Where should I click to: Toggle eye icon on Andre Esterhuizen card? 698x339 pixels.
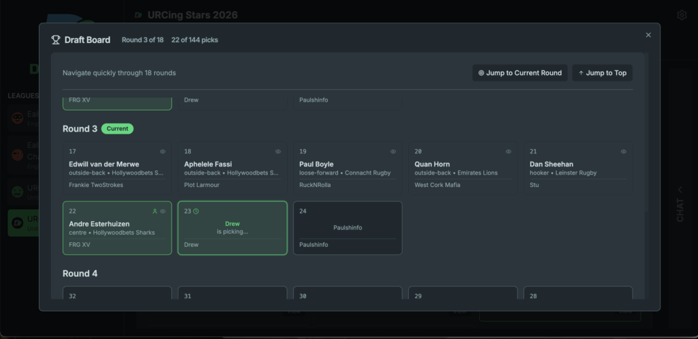point(163,211)
